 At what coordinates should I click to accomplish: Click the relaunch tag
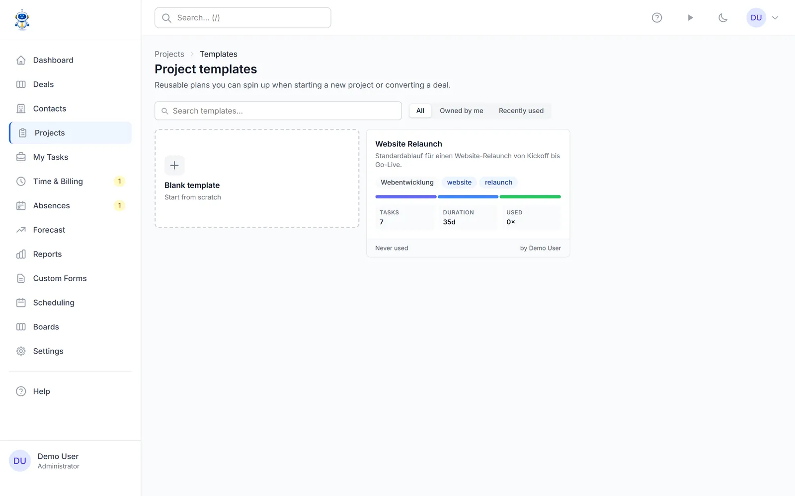pyautogui.click(x=498, y=183)
